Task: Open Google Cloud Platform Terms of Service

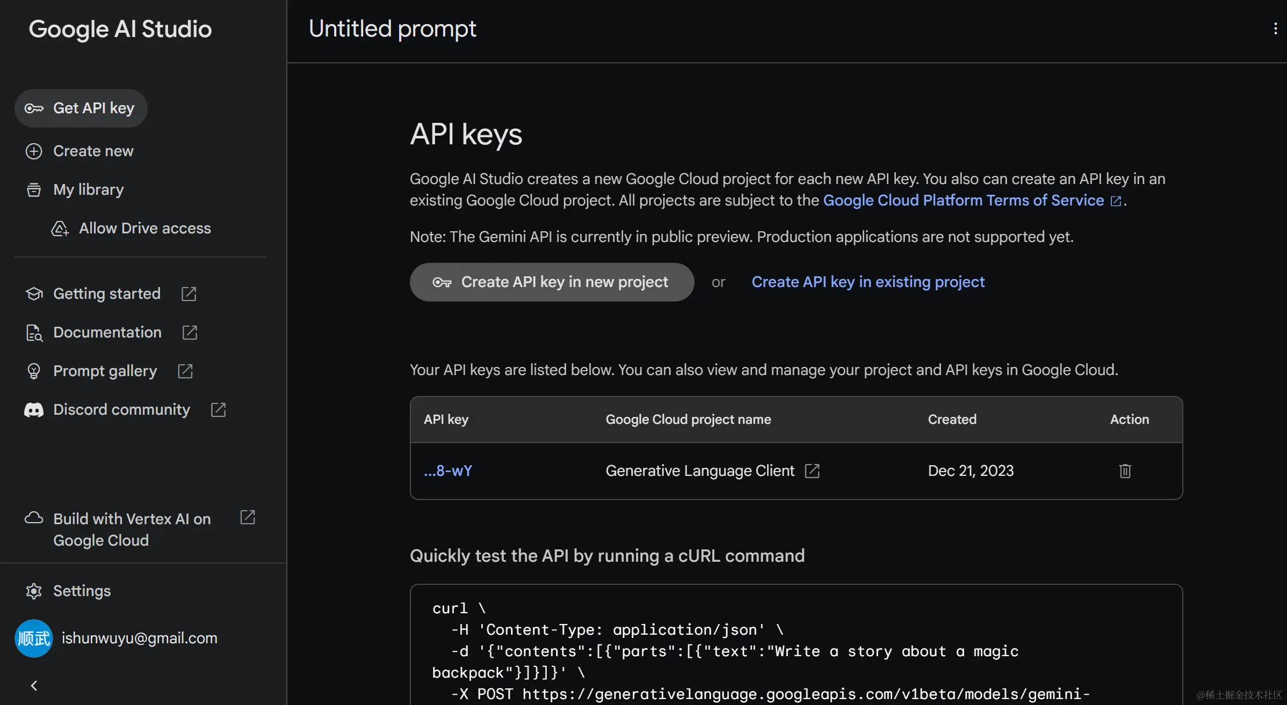Action: pyautogui.click(x=963, y=201)
